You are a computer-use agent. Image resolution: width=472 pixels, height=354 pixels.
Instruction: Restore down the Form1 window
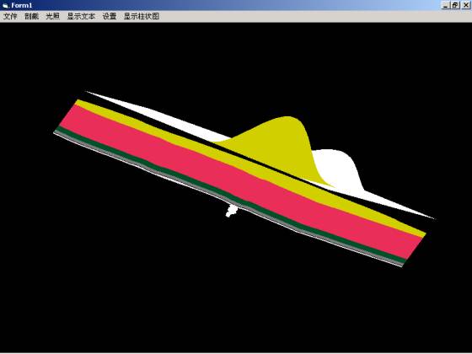tap(455, 5)
